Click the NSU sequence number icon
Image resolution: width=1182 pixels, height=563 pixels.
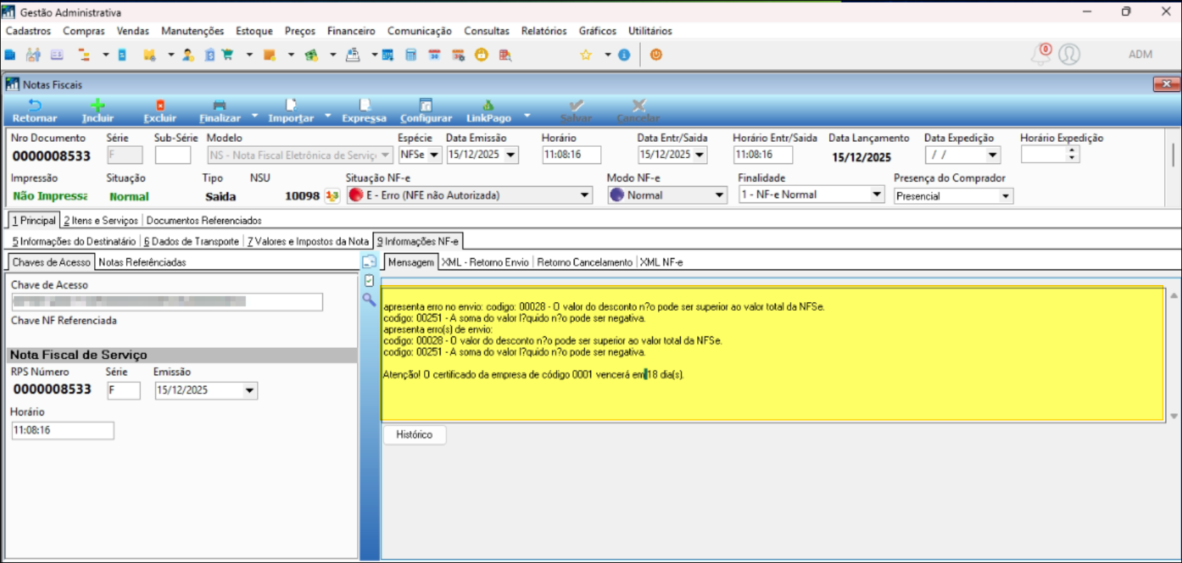332,196
